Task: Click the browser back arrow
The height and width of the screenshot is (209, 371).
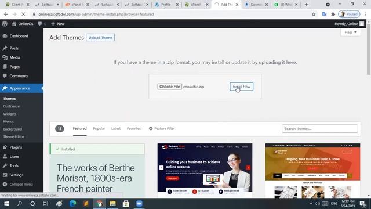Action: (x=6, y=14)
